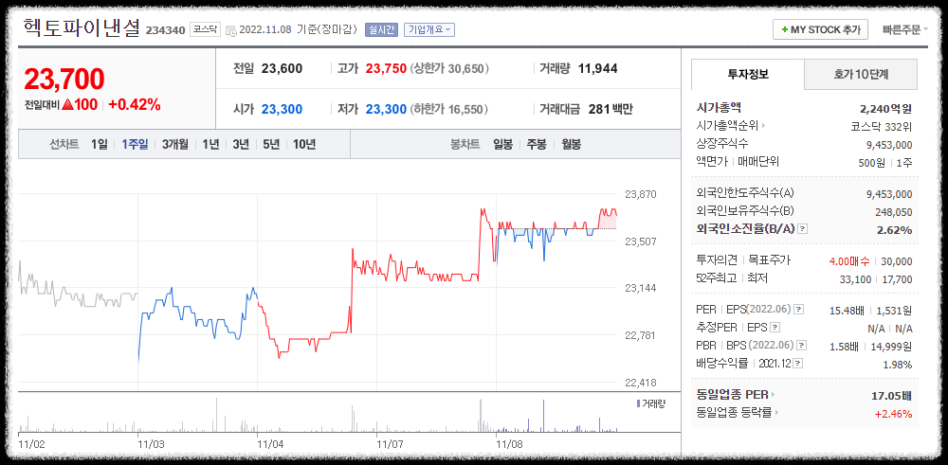This screenshot has height=465, width=948.
Task: Click the purple 거래량 legend marker
Action: coord(638,403)
